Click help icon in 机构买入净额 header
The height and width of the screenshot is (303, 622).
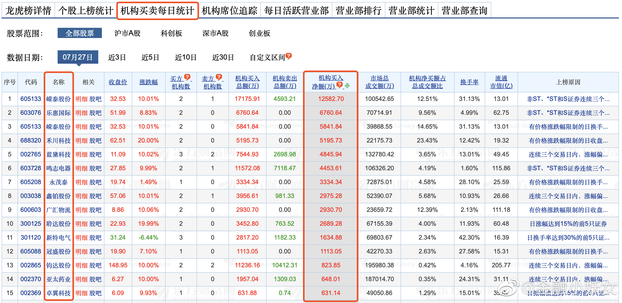coord(339,85)
